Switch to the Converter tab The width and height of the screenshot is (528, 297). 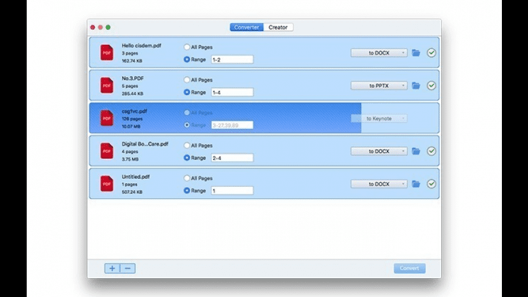click(x=247, y=27)
